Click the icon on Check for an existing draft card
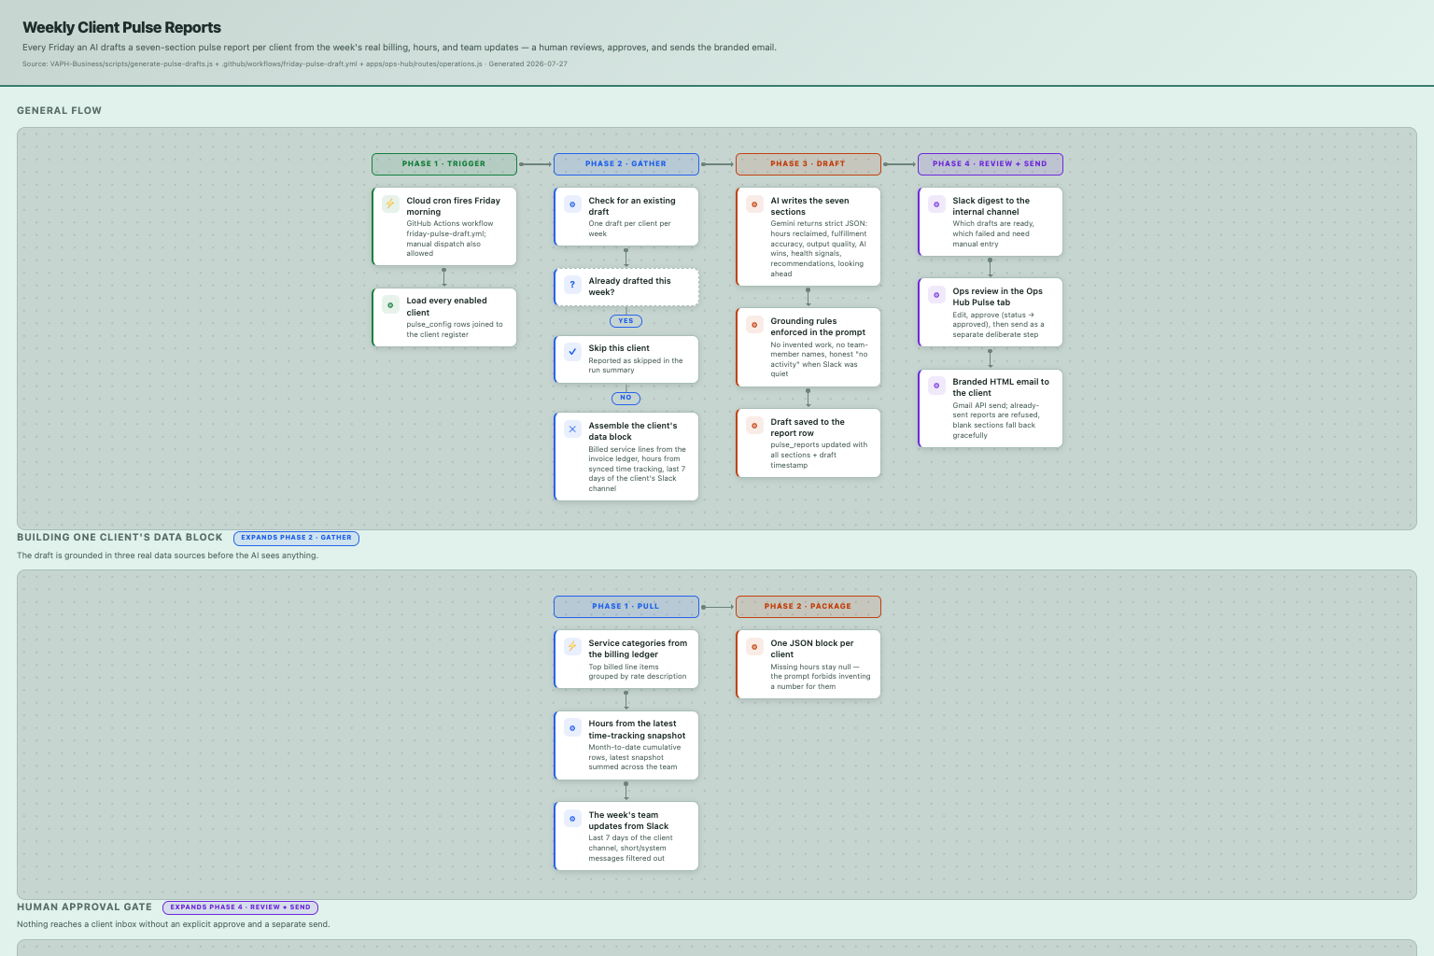The height and width of the screenshot is (956, 1434). 572,204
